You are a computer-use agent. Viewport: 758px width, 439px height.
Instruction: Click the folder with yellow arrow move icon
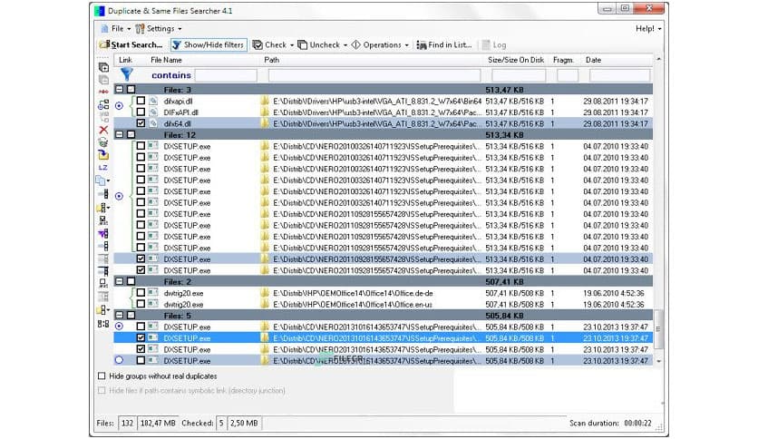coord(103,155)
